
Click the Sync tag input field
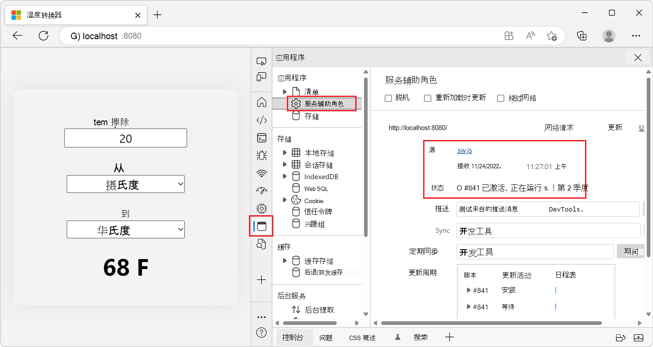(x=548, y=230)
